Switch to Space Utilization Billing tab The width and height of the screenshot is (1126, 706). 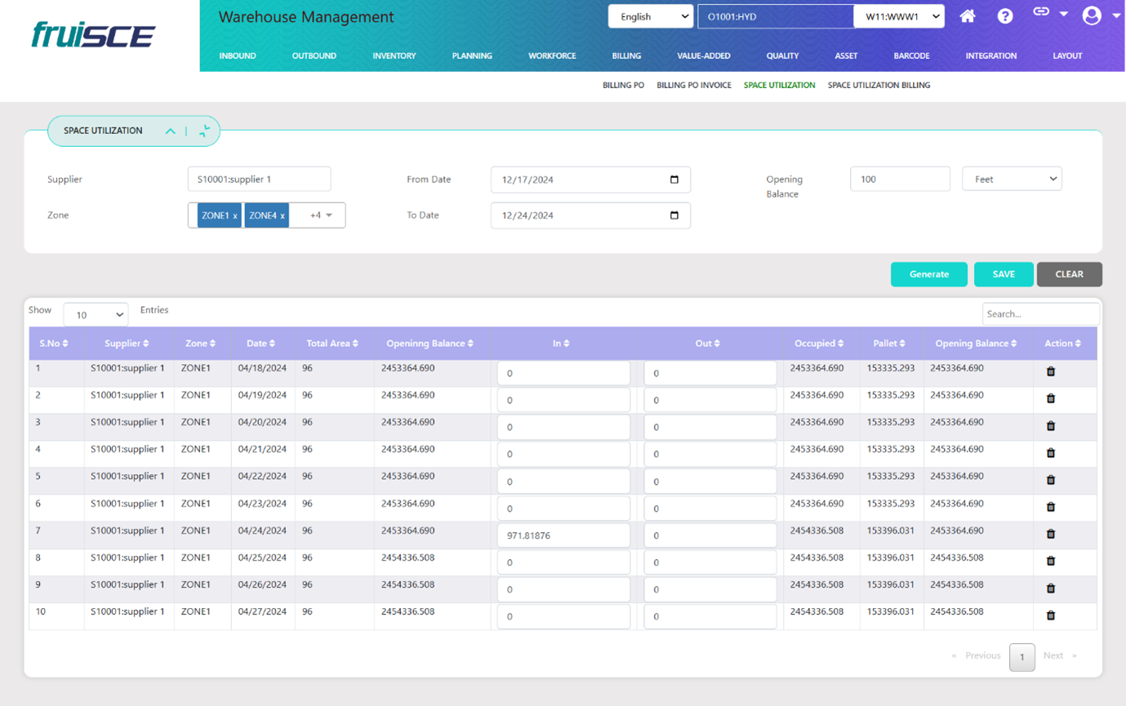tap(879, 85)
